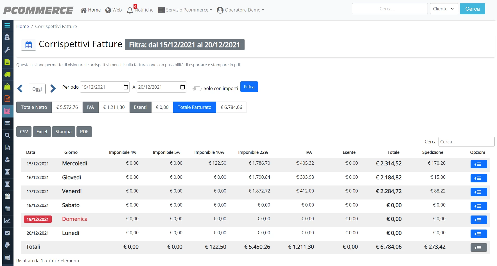This screenshot has width=497, height=266.
Task: Go to next period with right chevron
Action: pos(53,88)
